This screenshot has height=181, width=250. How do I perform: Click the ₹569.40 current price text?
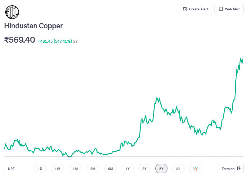20,40
